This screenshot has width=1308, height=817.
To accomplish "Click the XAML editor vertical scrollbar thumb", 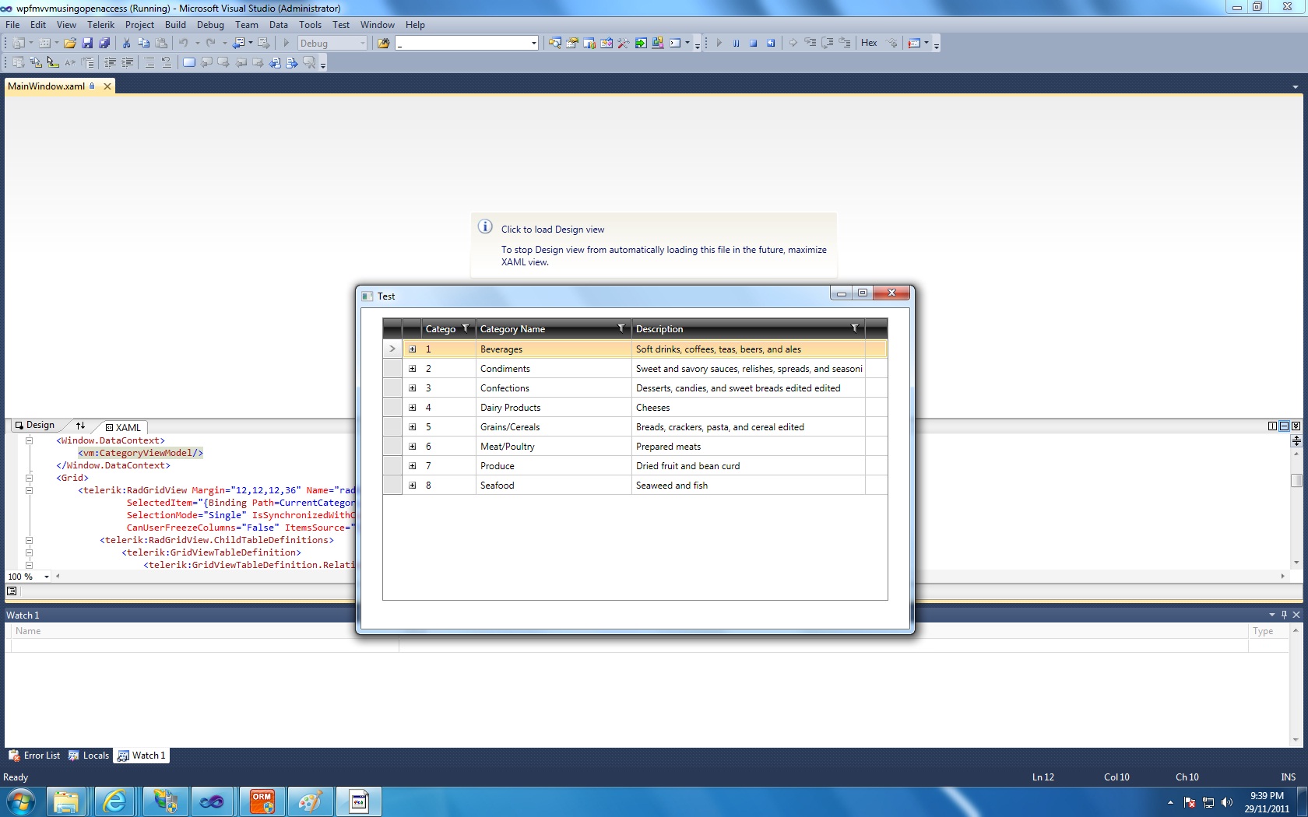I will point(1296,480).
